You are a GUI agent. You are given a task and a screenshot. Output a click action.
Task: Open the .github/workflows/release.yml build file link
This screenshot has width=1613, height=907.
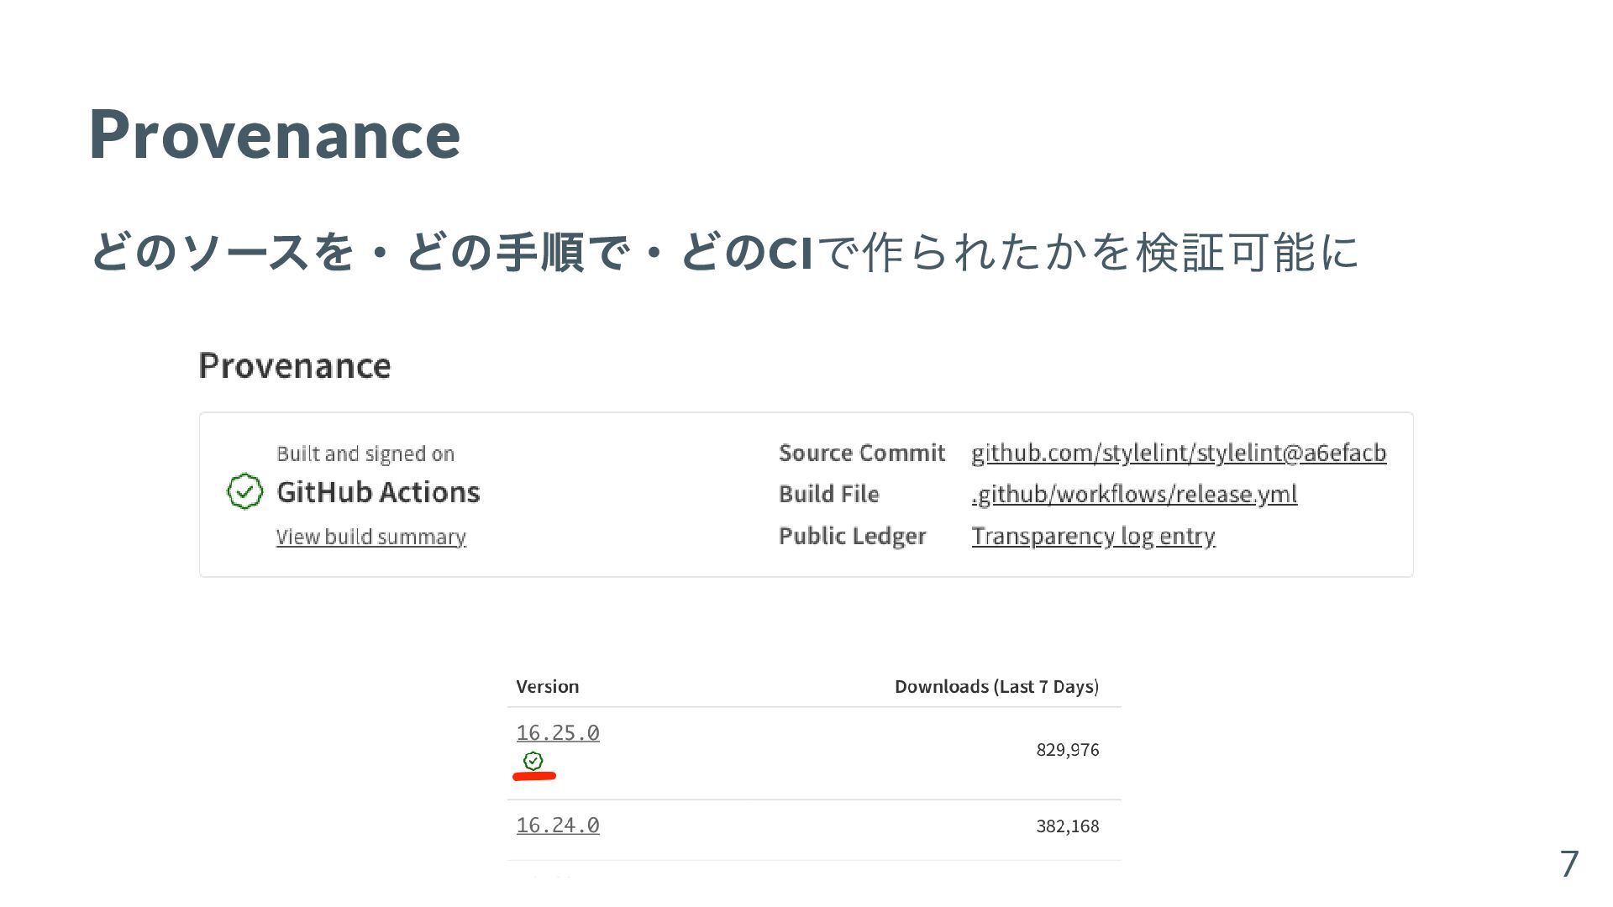point(1133,494)
